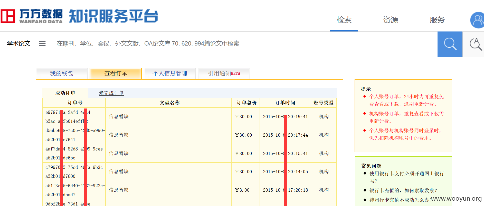This screenshot has width=484, height=206.
Task: Click the blue search magnifier button
Action: pos(450,44)
